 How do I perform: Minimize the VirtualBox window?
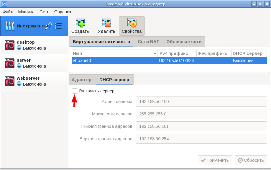254,4
